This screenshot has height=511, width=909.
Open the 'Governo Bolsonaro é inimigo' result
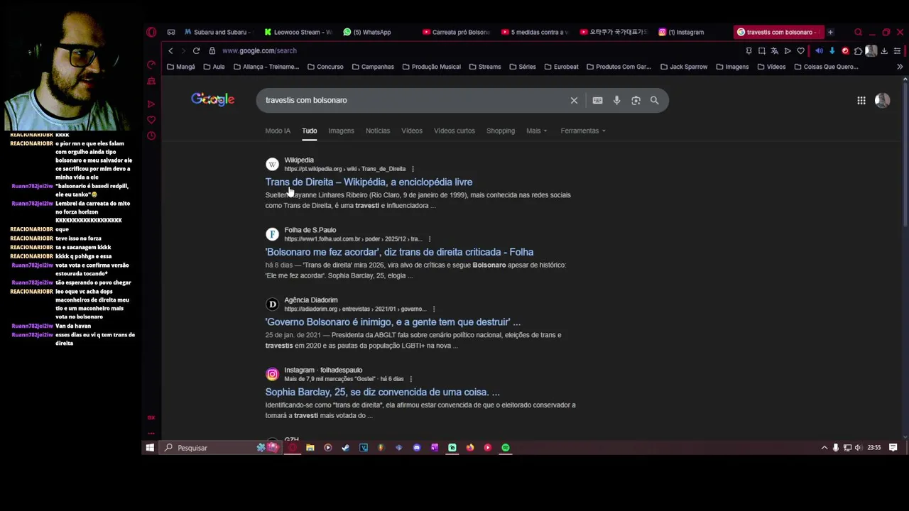[x=393, y=322]
